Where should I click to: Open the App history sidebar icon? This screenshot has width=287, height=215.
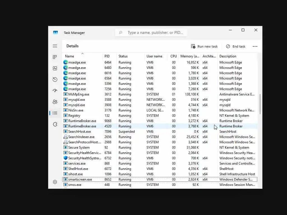pyautogui.click(x=55, y=79)
